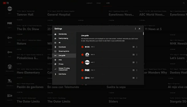Select Tamron Hall program in guide

tap(25, 15)
